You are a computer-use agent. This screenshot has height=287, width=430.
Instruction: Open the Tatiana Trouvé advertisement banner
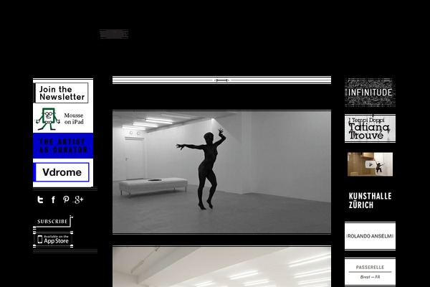370,128
